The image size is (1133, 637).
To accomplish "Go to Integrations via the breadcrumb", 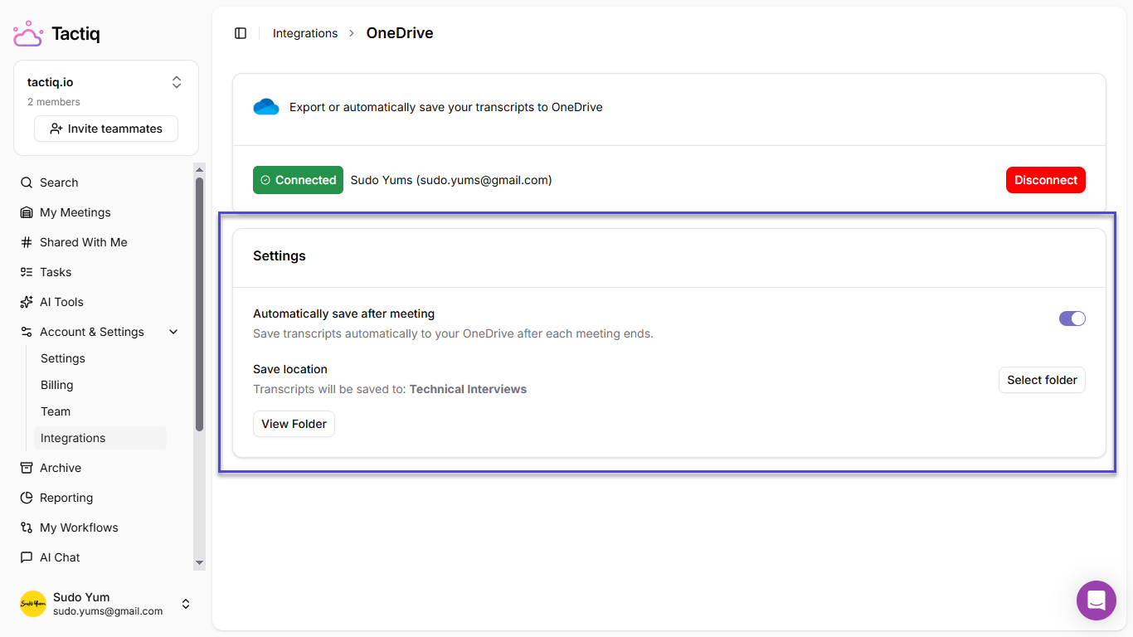I will click(x=305, y=32).
